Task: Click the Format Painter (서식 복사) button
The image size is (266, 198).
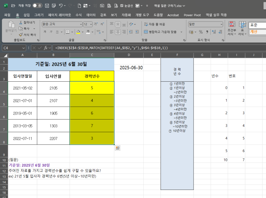Action: (x=27, y=35)
